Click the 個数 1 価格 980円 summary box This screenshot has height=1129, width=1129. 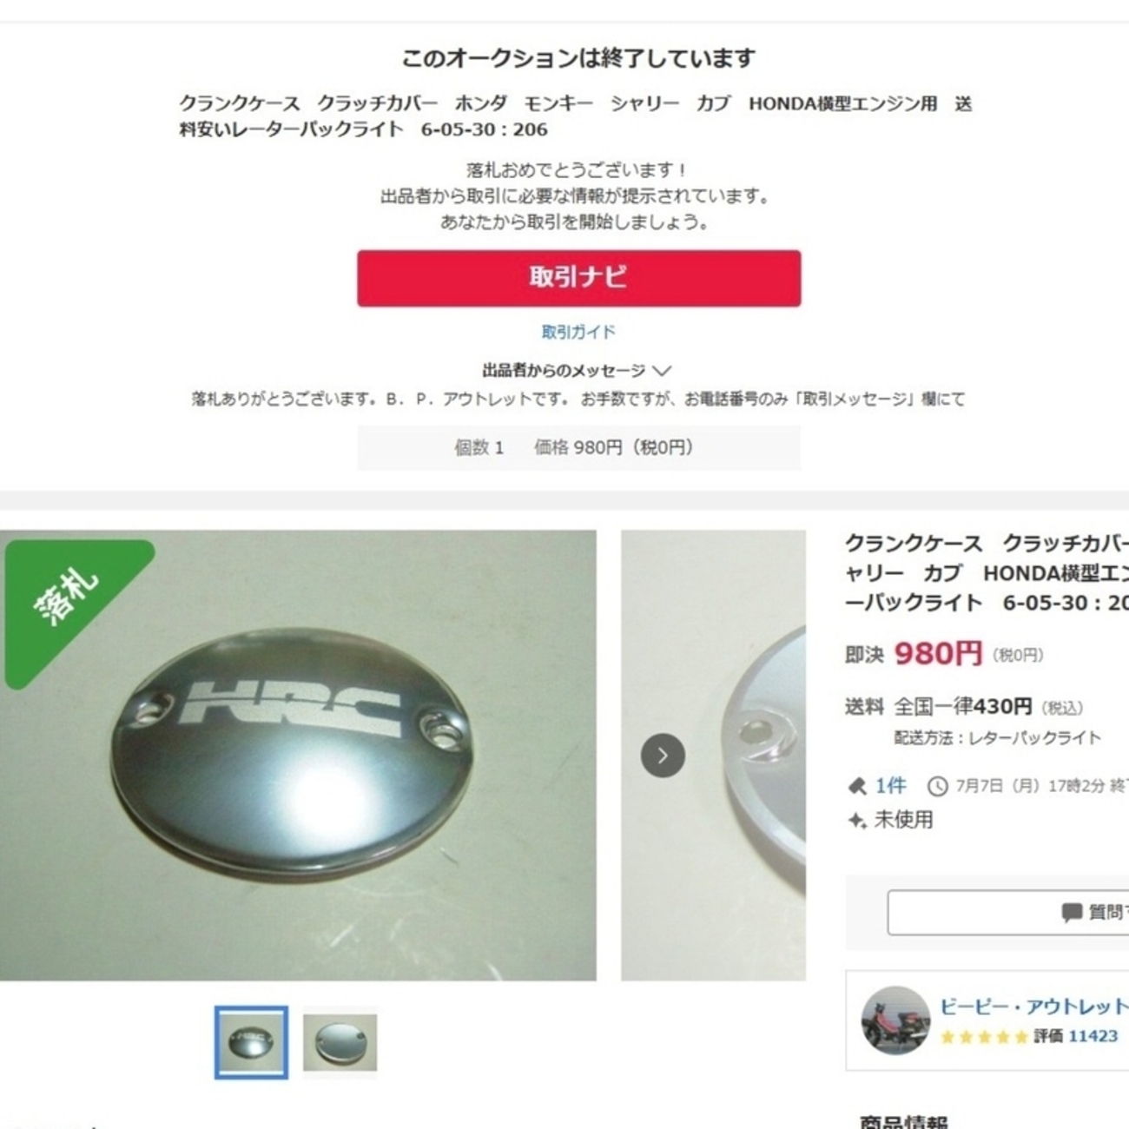click(x=578, y=448)
